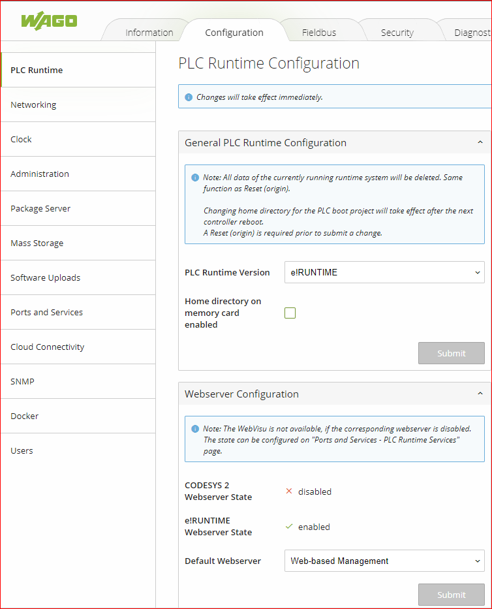Screen dimensions: 492x609
Task: Click the green checkmark next to enabled state
Action: click(289, 527)
